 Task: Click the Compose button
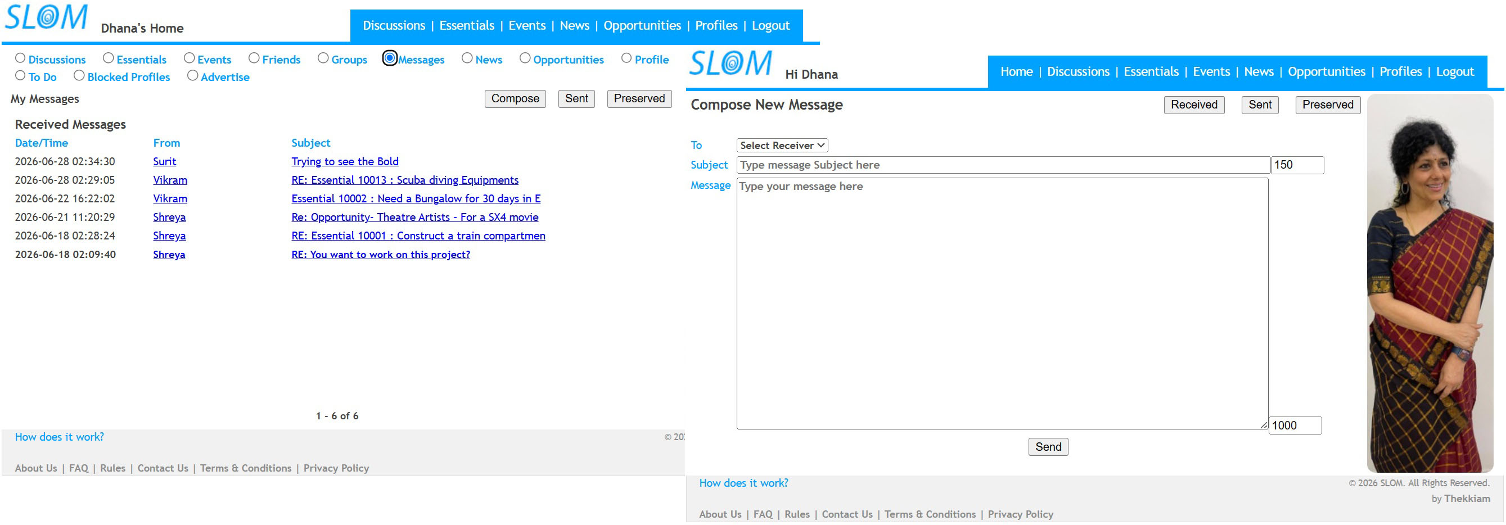pyautogui.click(x=515, y=99)
